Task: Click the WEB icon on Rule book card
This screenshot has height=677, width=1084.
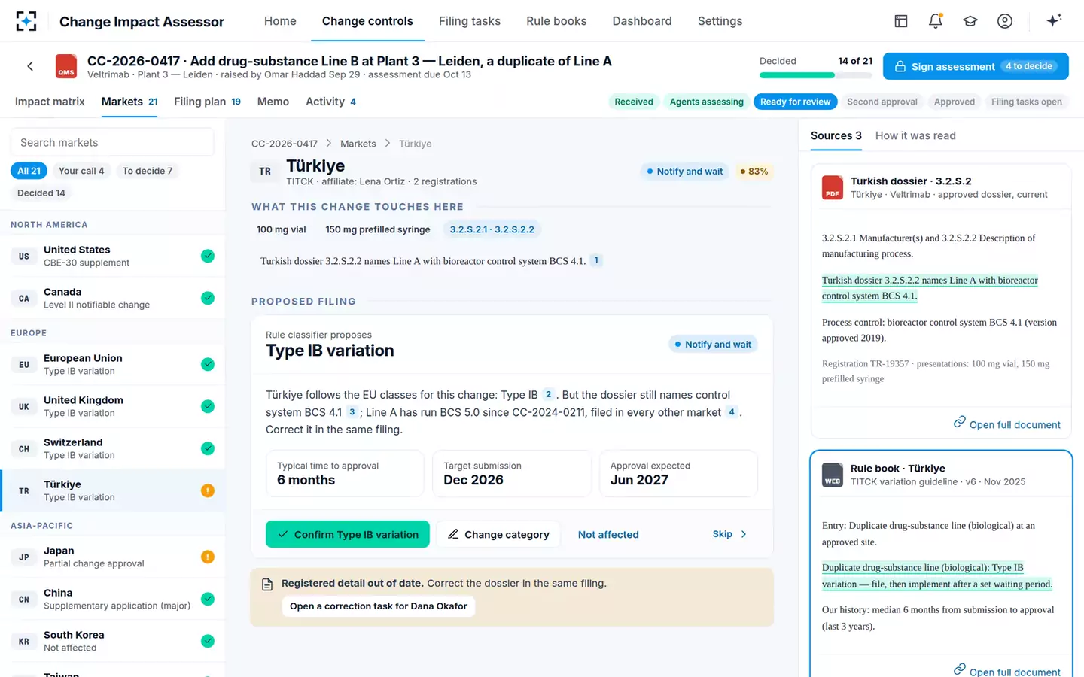Action: (x=833, y=475)
